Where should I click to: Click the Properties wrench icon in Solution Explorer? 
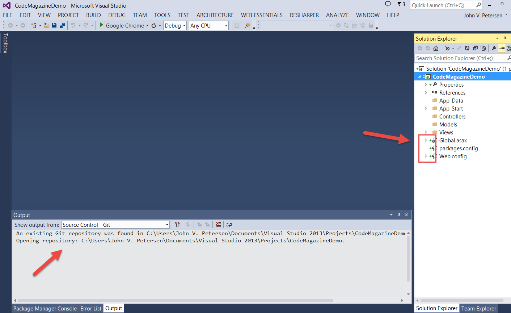[x=494, y=48]
